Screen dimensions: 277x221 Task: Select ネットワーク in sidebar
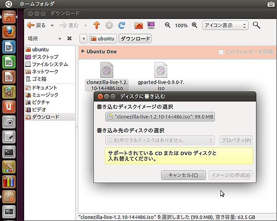[50, 72]
